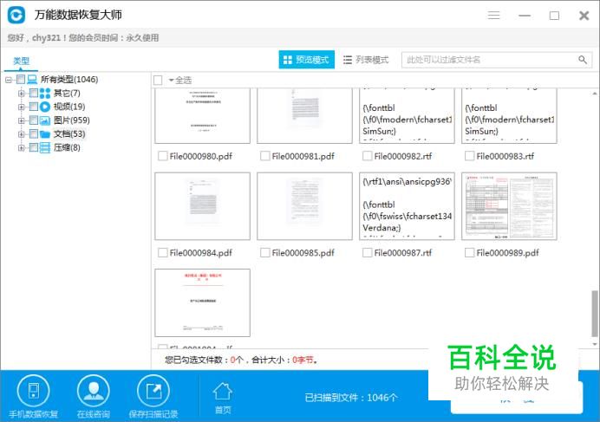This screenshot has width=600, height=422.
Task: Go to 首页 home icon
Action: click(223, 392)
